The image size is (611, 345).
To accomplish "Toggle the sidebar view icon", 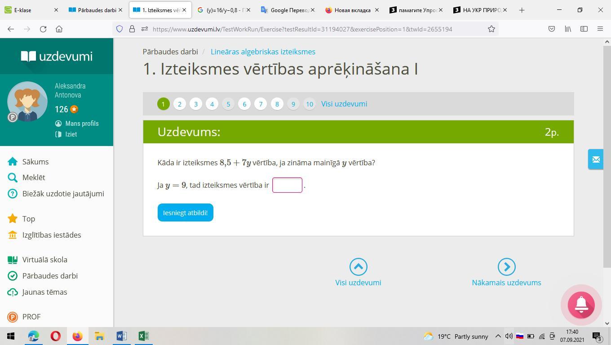I will tap(584, 29).
